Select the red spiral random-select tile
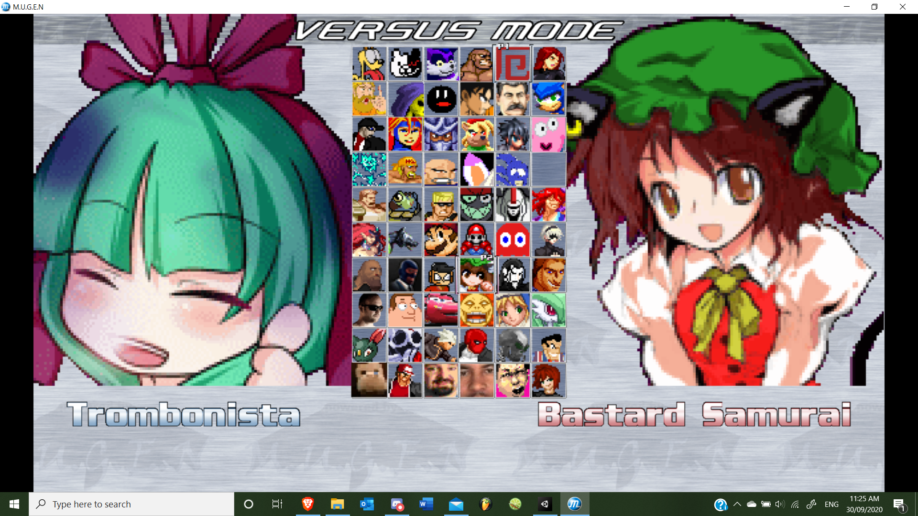This screenshot has width=918, height=516. [x=513, y=64]
